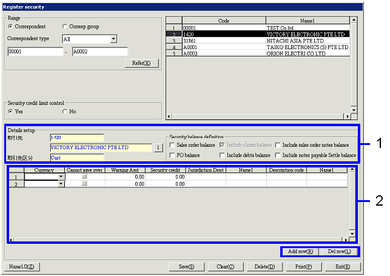The image size is (390, 276).
Task: Click the starting code field containing 00001
Action: point(35,52)
